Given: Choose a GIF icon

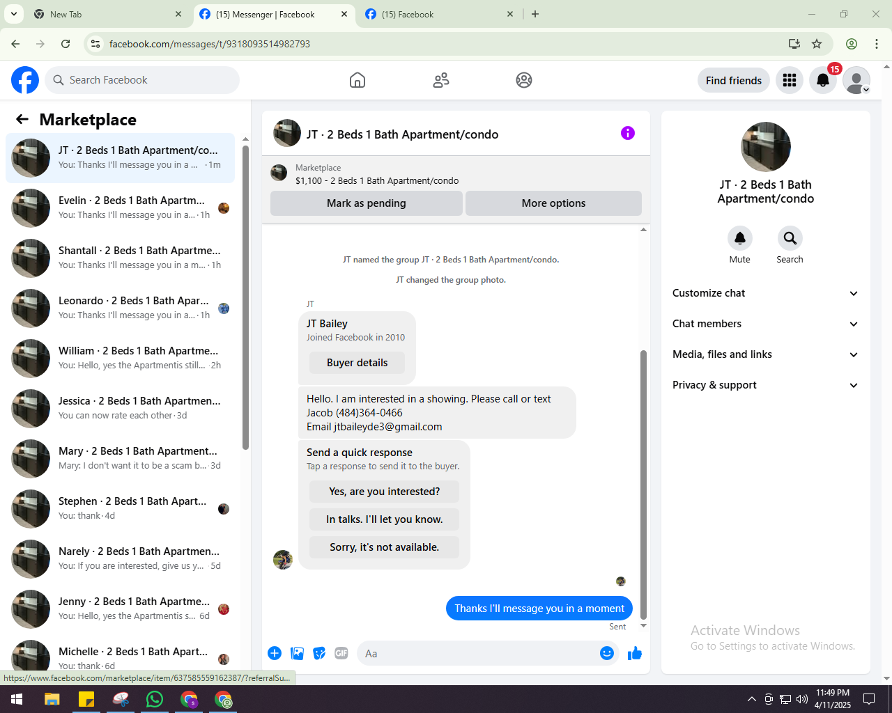Looking at the screenshot, I should point(341,653).
